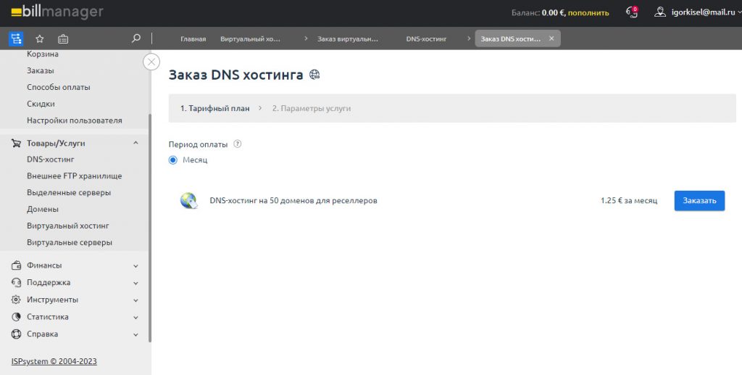Open favorites star icon
Viewport: 742px width, 375px height.
click(40, 38)
